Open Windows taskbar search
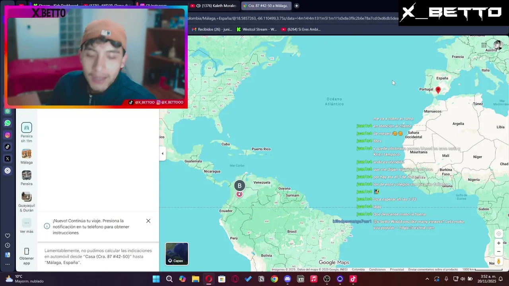509x286 pixels. (169, 279)
